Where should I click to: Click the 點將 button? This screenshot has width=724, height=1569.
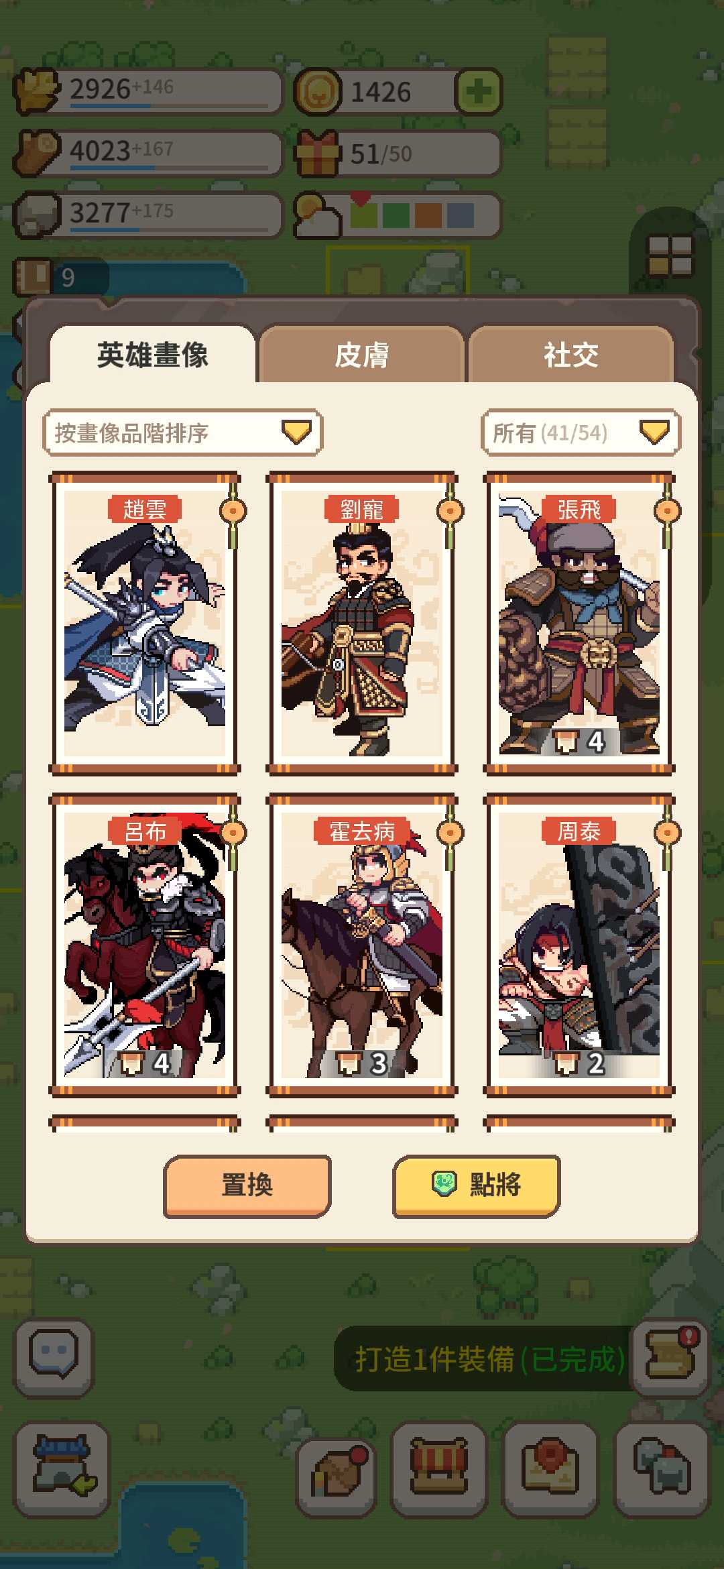tap(476, 1185)
